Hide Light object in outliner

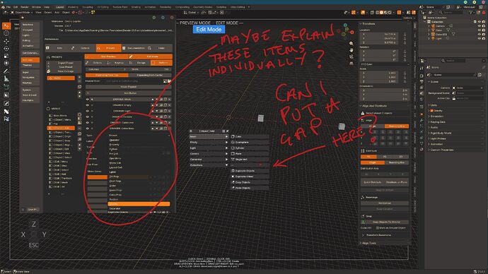click(x=480, y=38)
